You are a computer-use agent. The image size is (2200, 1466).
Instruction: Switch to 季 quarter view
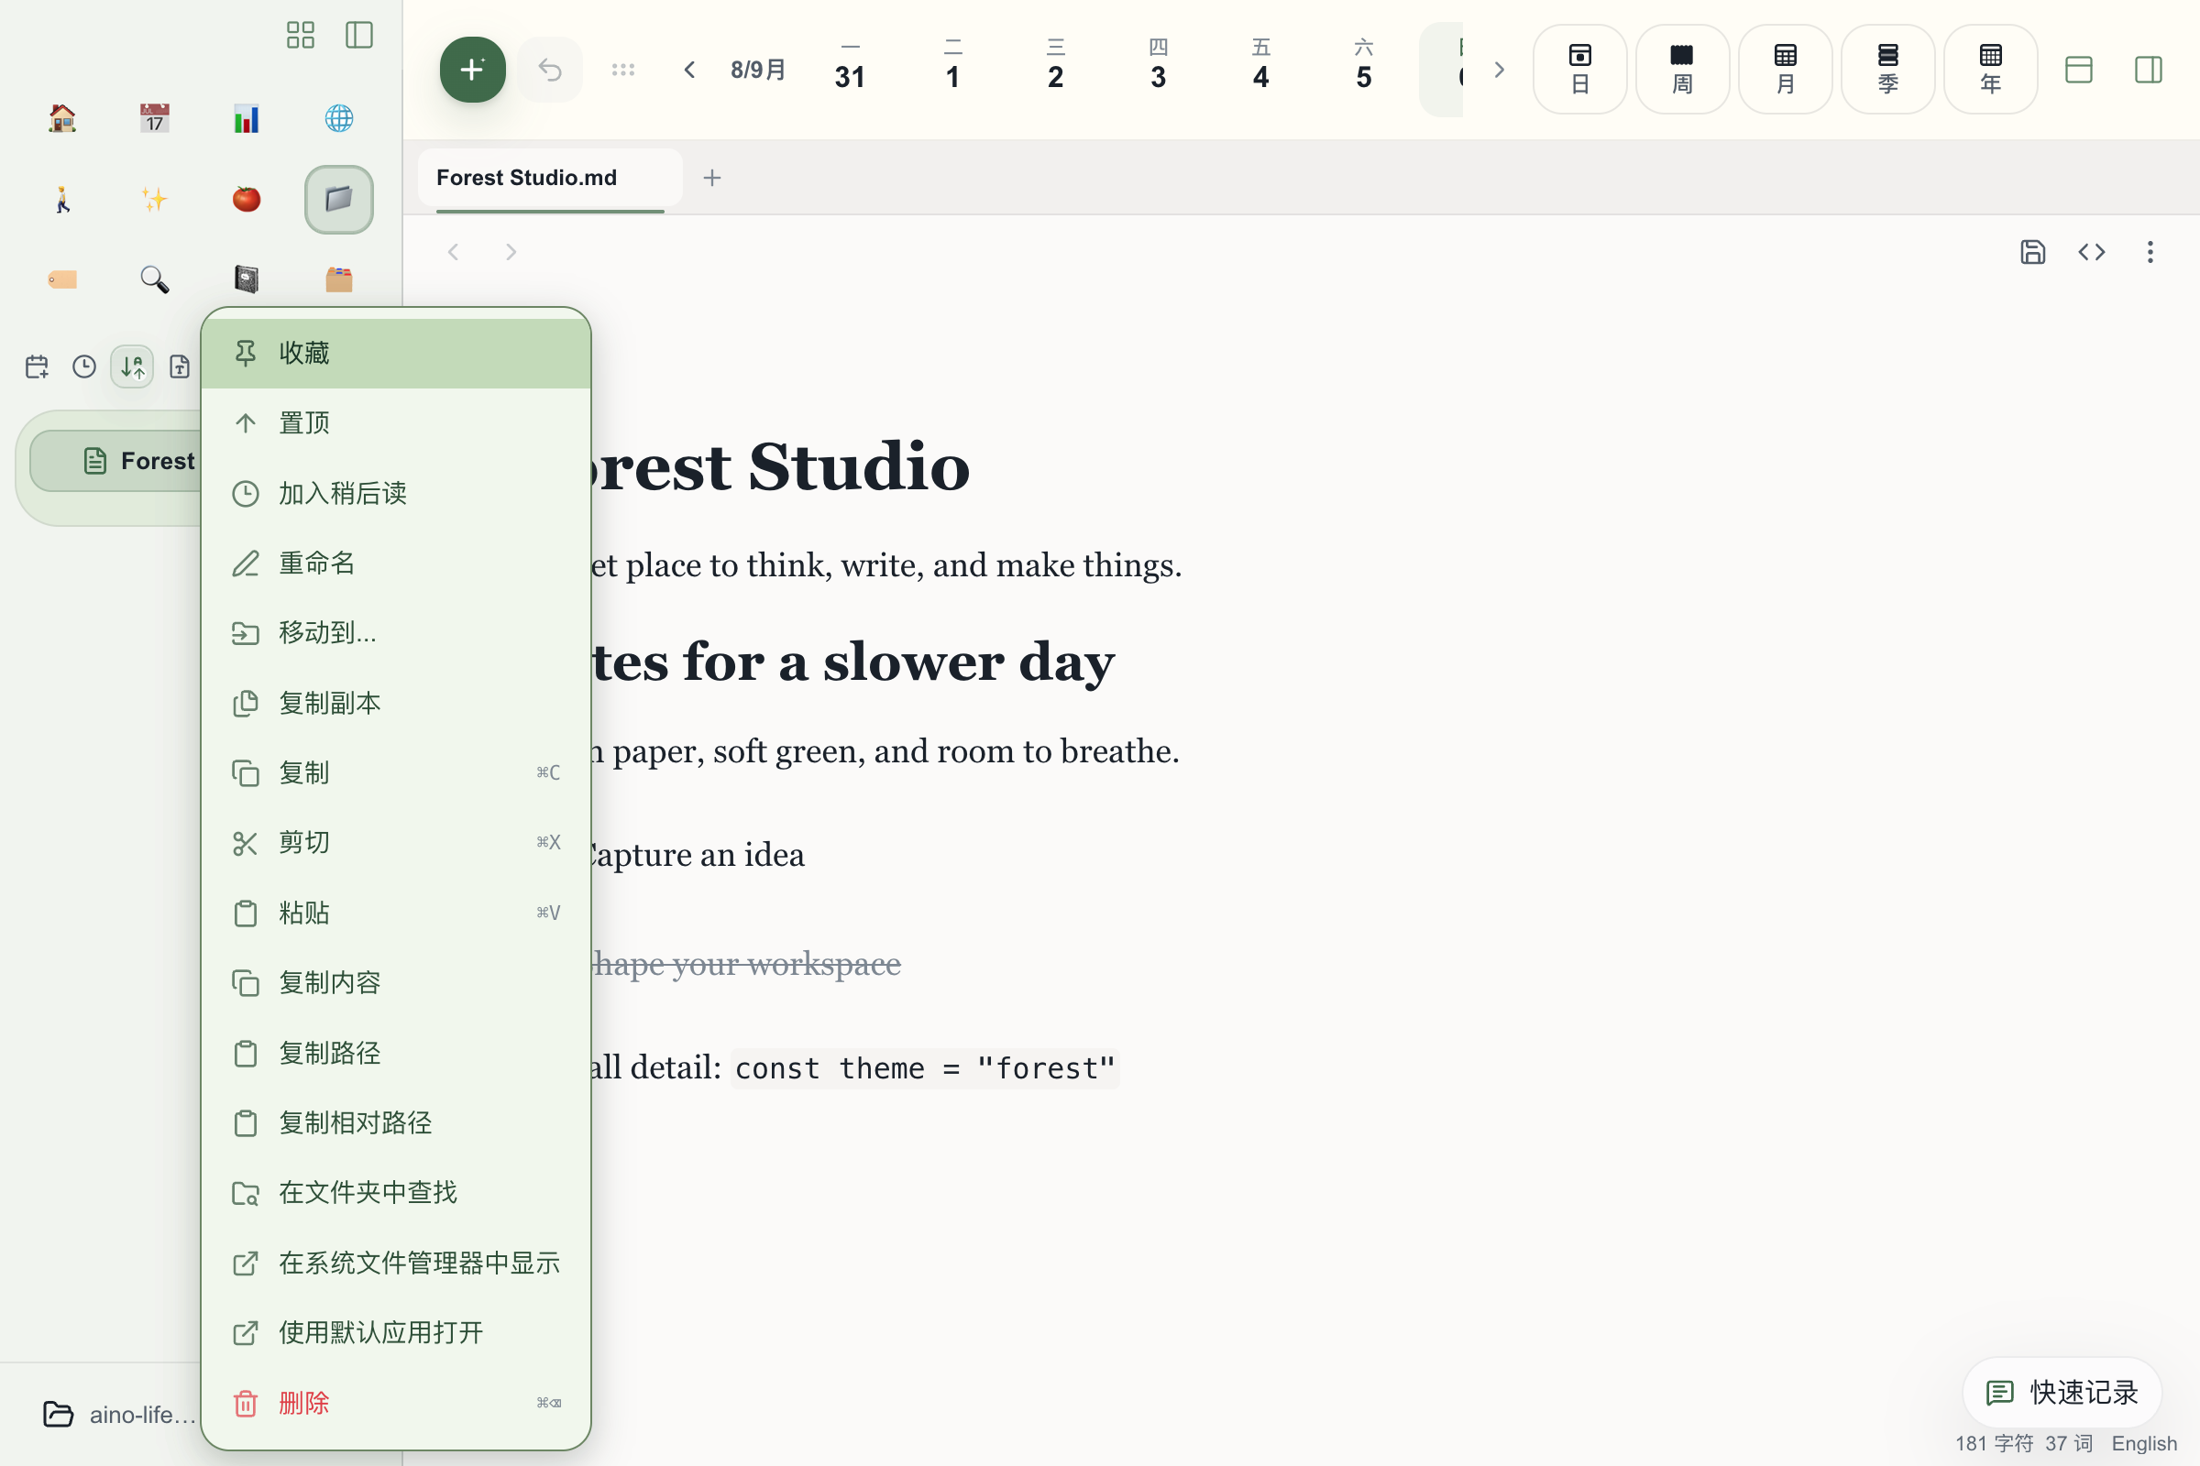click(x=1887, y=70)
